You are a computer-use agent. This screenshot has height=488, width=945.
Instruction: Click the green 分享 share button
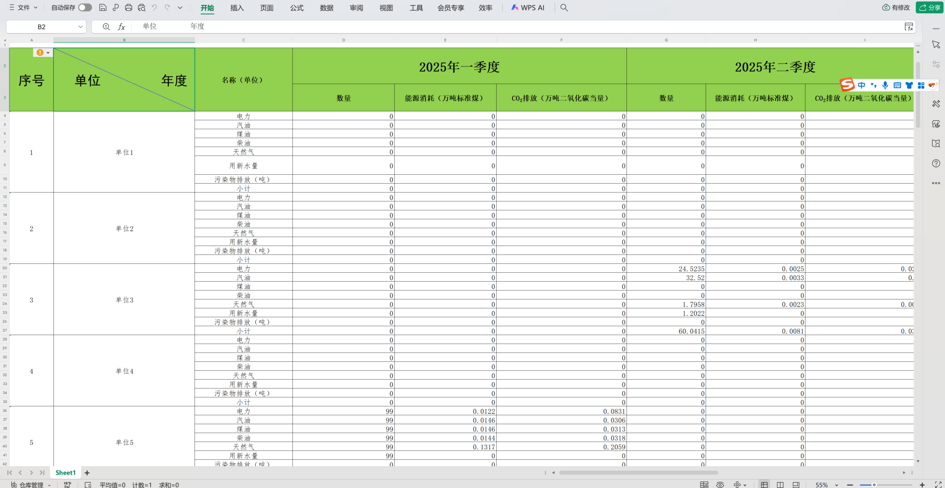tap(929, 7)
